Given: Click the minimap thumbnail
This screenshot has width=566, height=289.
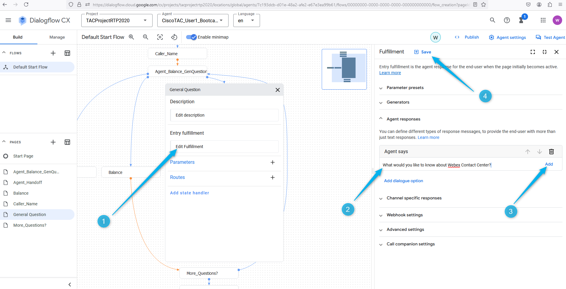Looking at the screenshot, I should pyautogui.click(x=344, y=69).
